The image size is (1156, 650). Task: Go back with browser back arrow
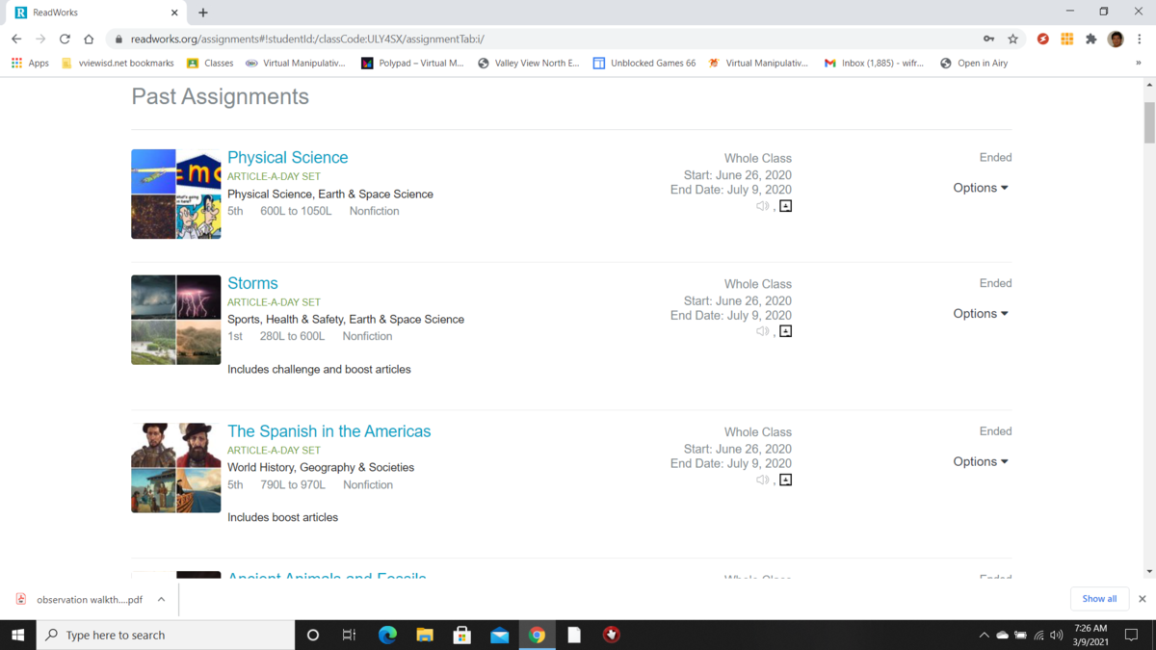pyautogui.click(x=16, y=39)
